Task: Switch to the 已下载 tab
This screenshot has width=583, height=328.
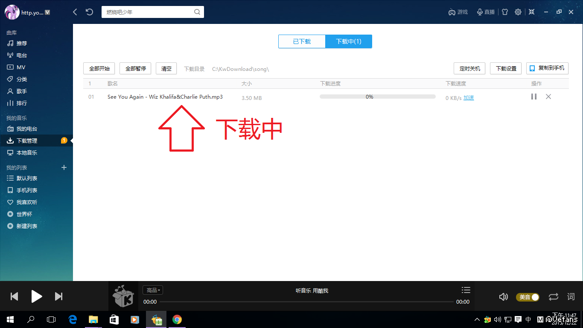Action: pos(302,41)
